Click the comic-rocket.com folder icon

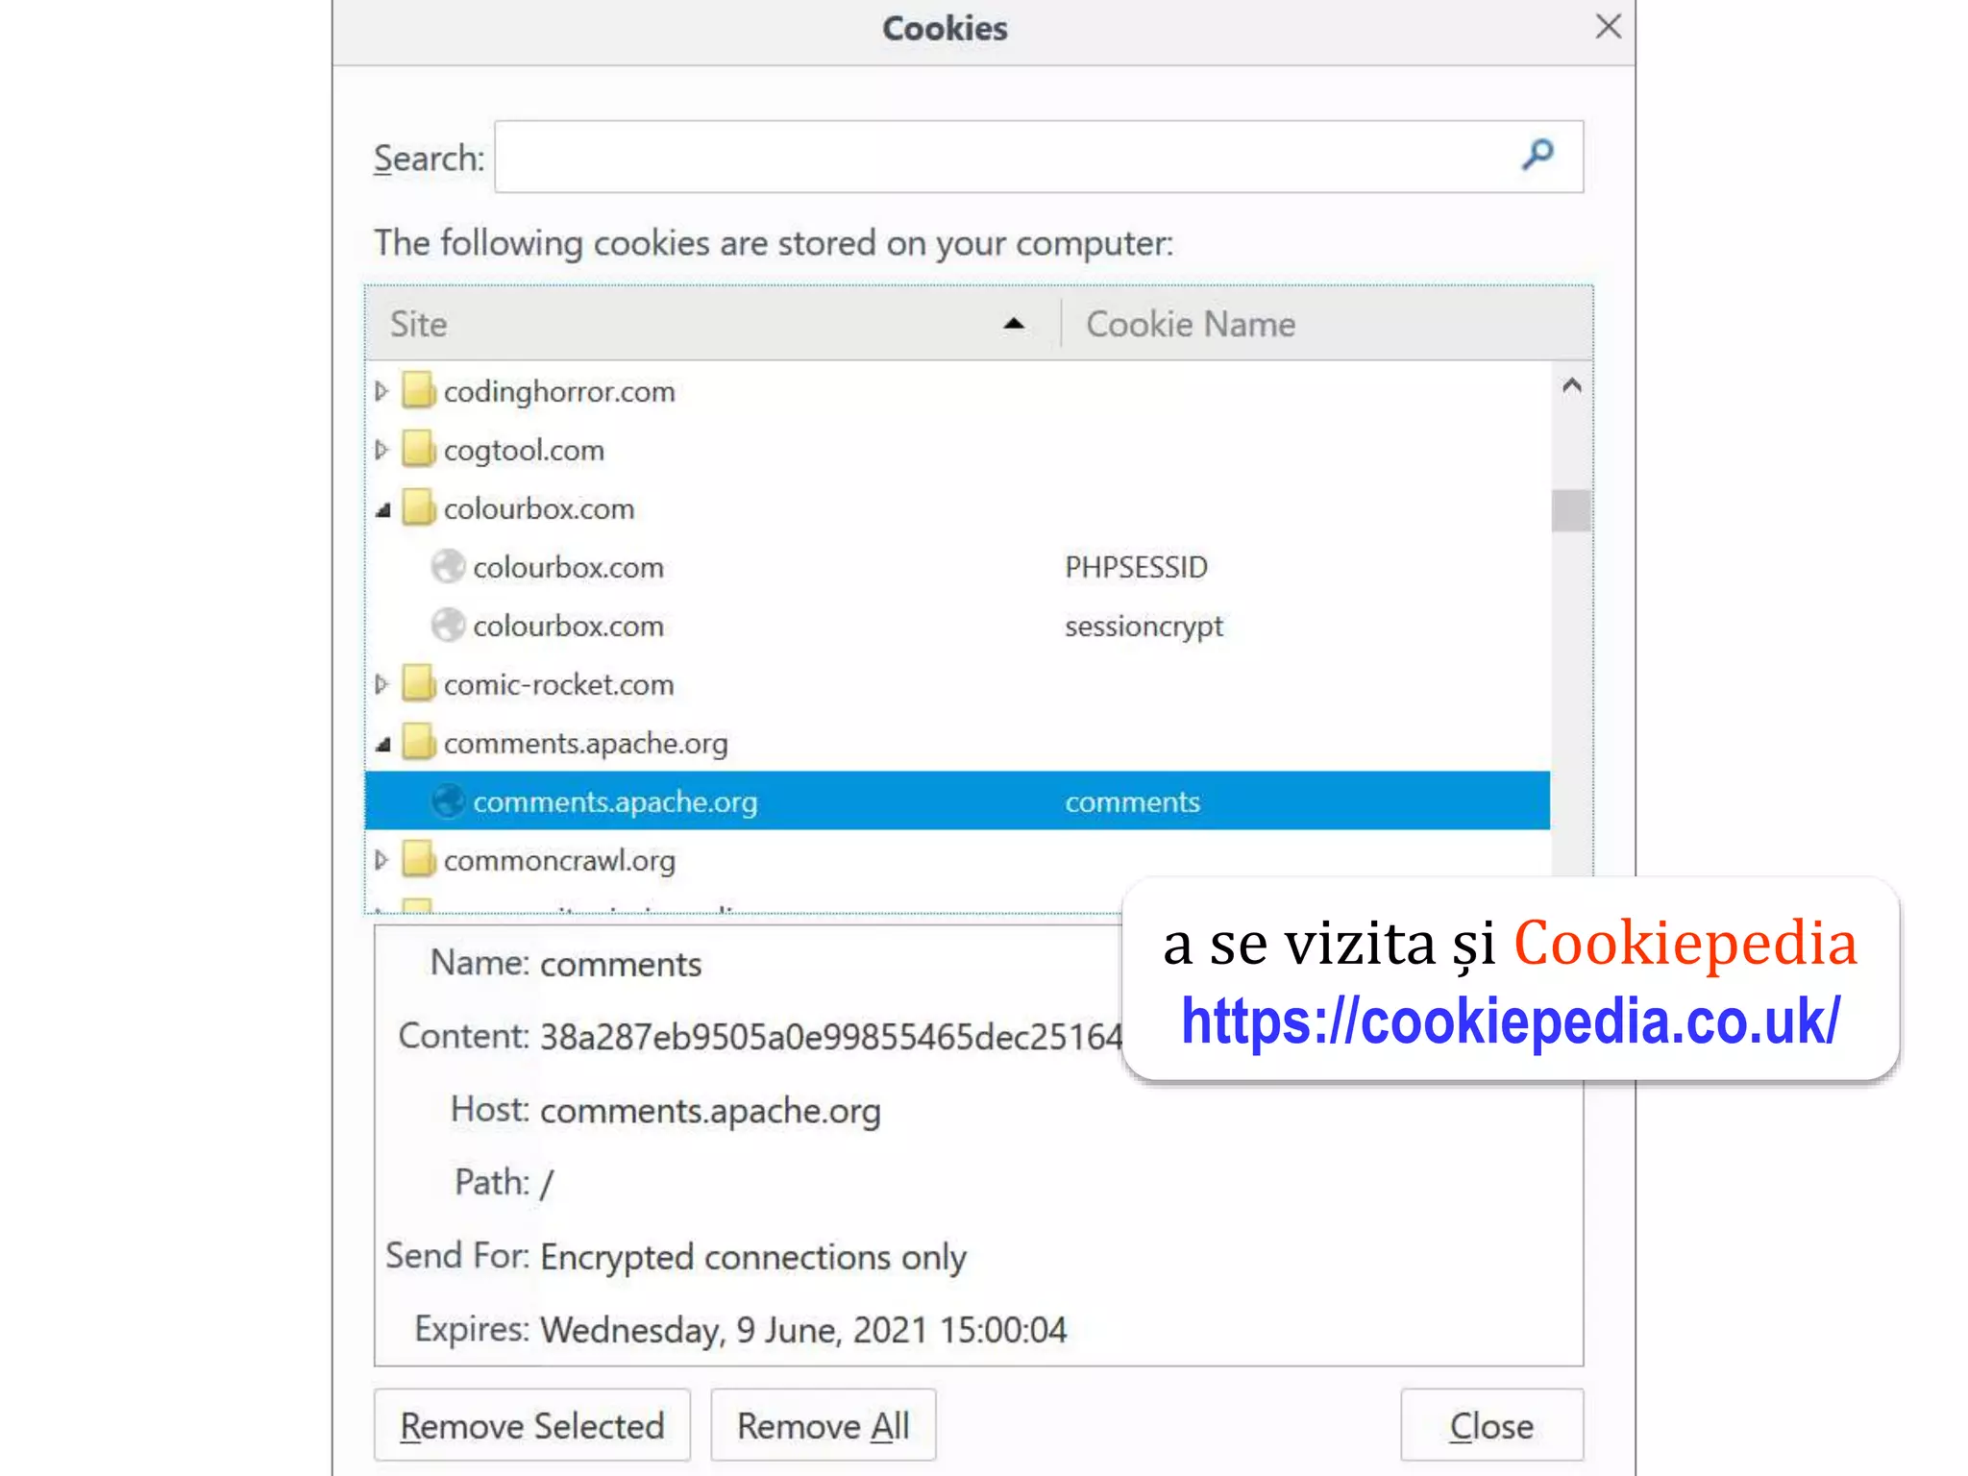(x=418, y=684)
